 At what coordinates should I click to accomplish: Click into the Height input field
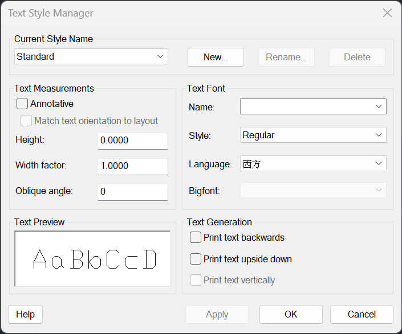coord(133,141)
